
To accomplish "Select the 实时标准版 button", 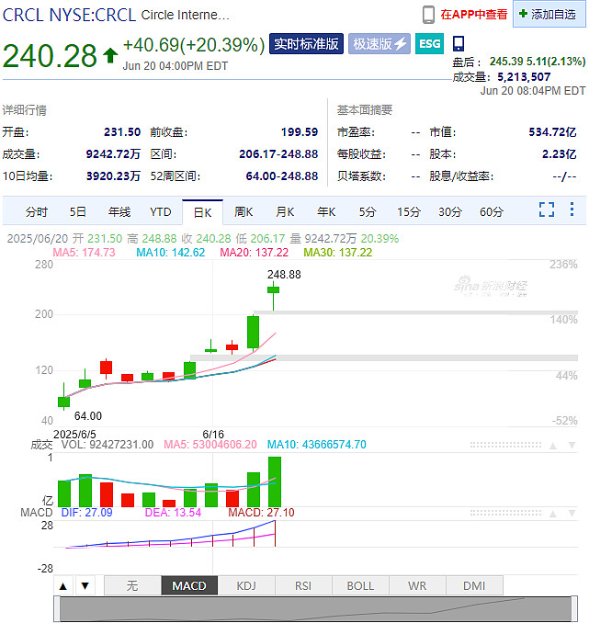I will click(x=306, y=44).
